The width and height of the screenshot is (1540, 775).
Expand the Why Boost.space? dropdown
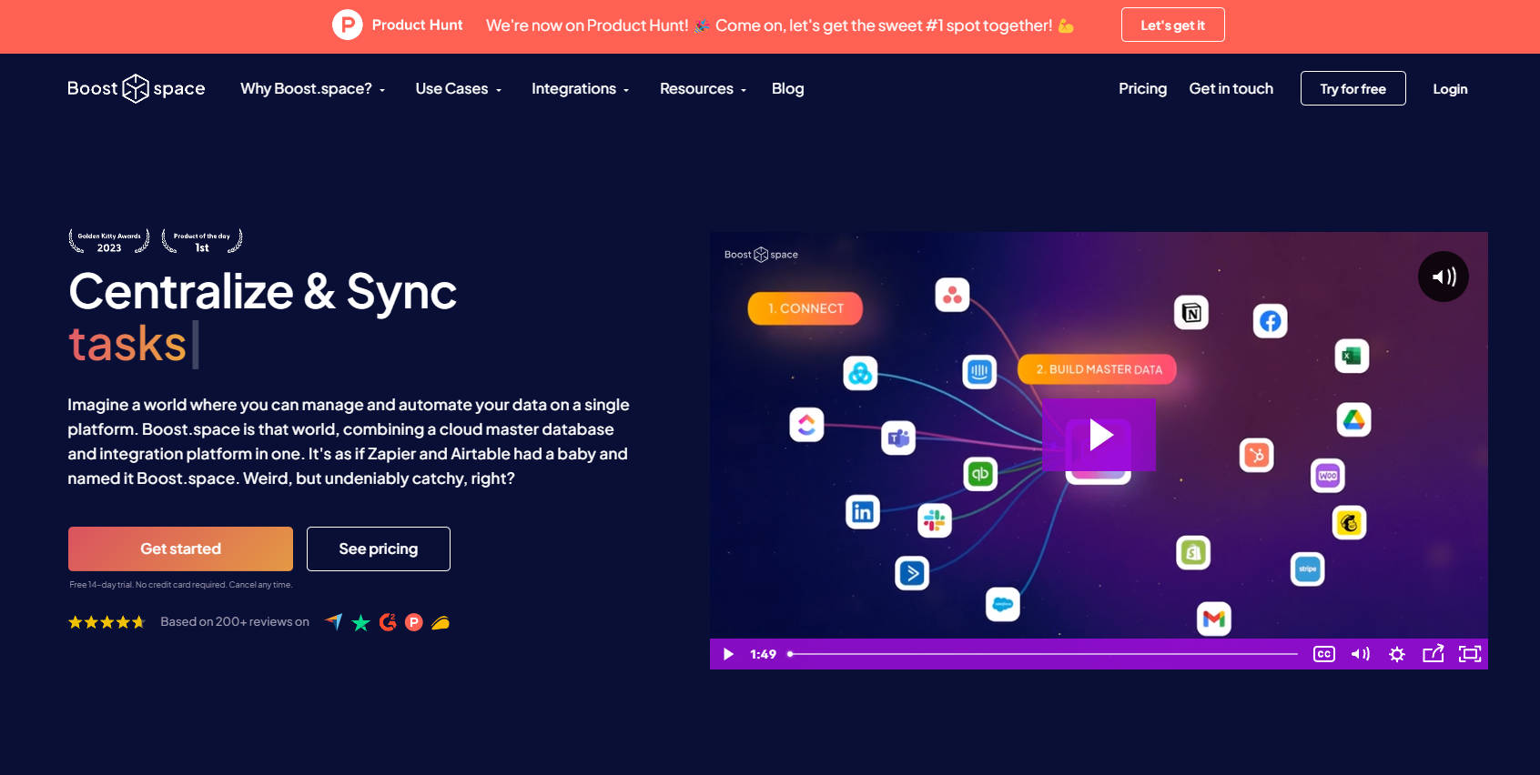pos(312,89)
